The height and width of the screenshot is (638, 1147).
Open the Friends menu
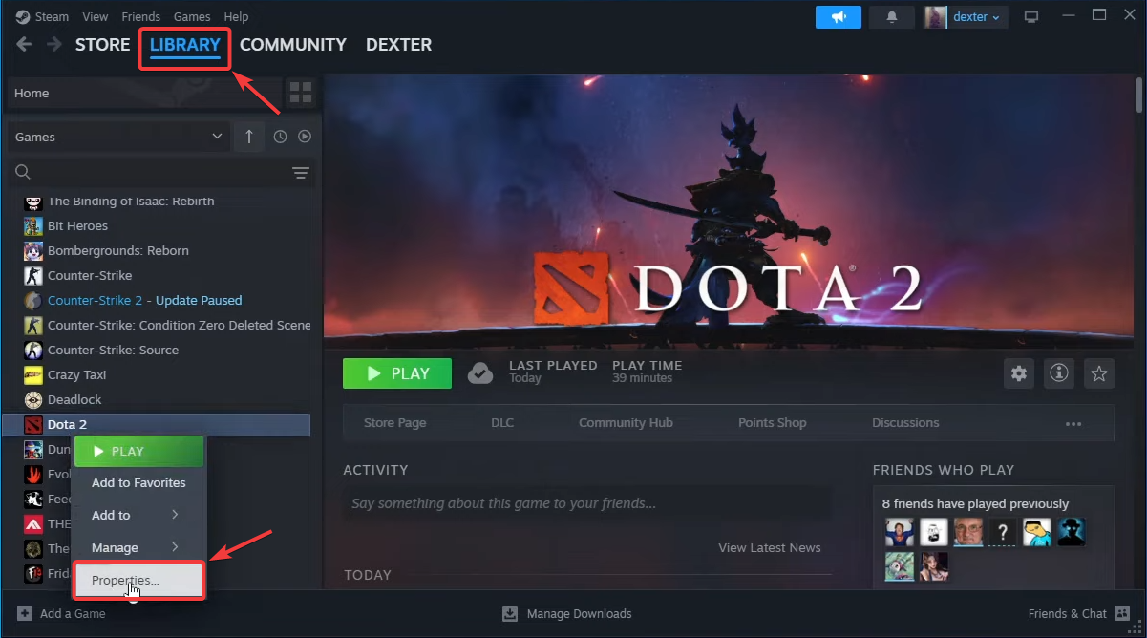click(x=141, y=17)
